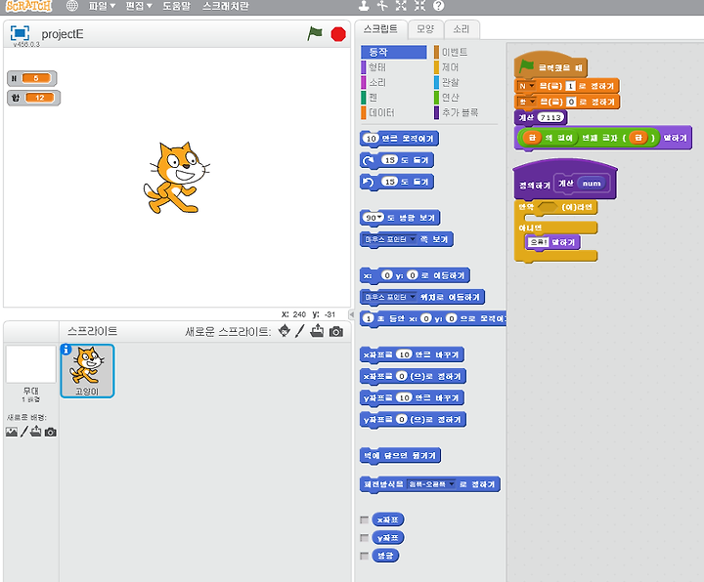
Task: Select the shrink sprite tool
Action: (419, 6)
